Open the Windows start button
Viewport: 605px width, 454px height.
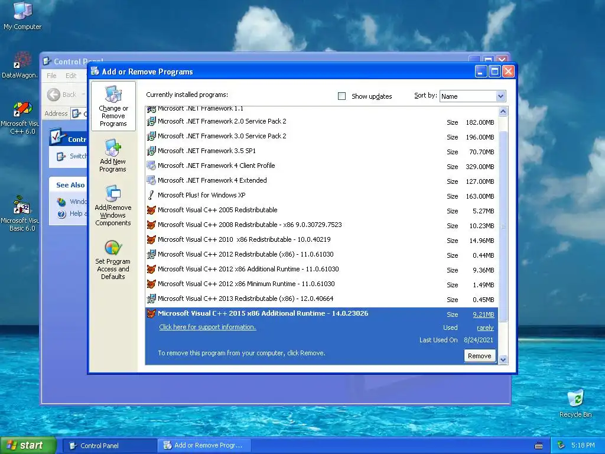(28, 446)
